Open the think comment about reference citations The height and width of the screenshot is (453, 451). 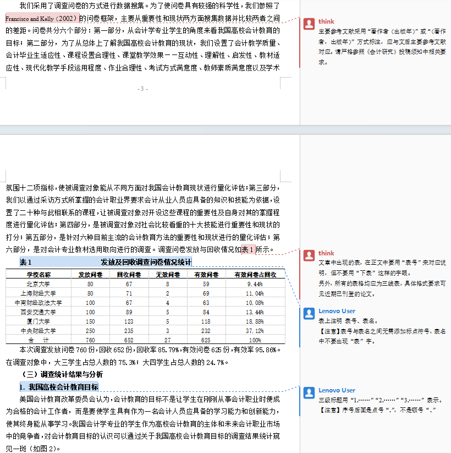coord(382,47)
